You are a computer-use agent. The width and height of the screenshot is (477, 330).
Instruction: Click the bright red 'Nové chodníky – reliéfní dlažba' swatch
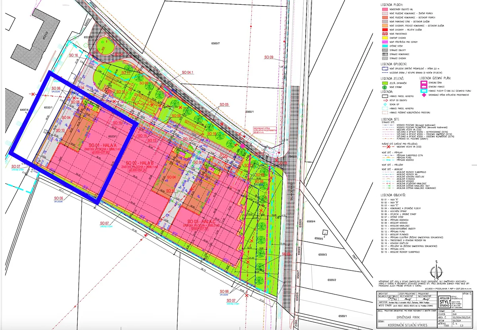(385, 30)
